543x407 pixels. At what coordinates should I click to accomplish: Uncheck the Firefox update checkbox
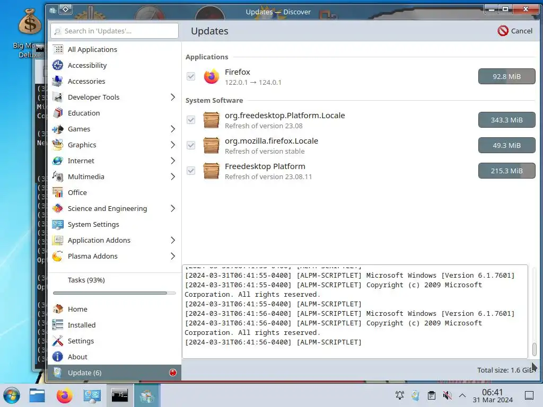(191, 76)
